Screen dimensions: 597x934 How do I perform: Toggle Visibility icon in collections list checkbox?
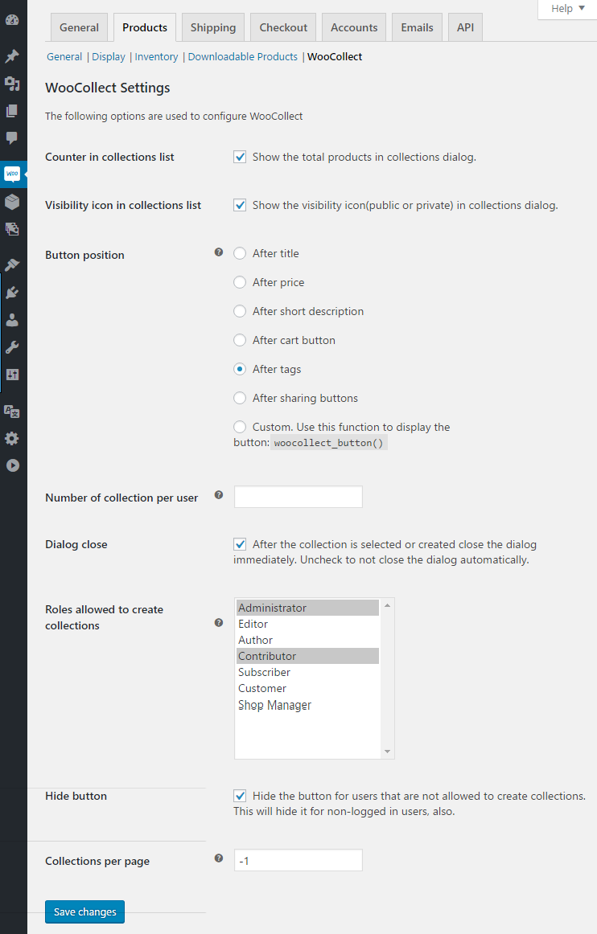coord(240,205)
